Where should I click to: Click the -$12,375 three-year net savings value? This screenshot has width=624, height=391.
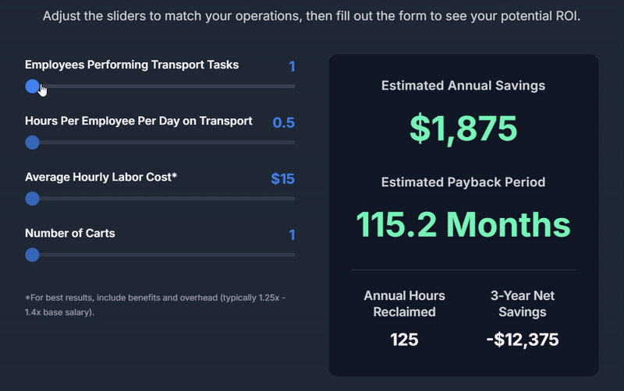(x=522, y=340)
